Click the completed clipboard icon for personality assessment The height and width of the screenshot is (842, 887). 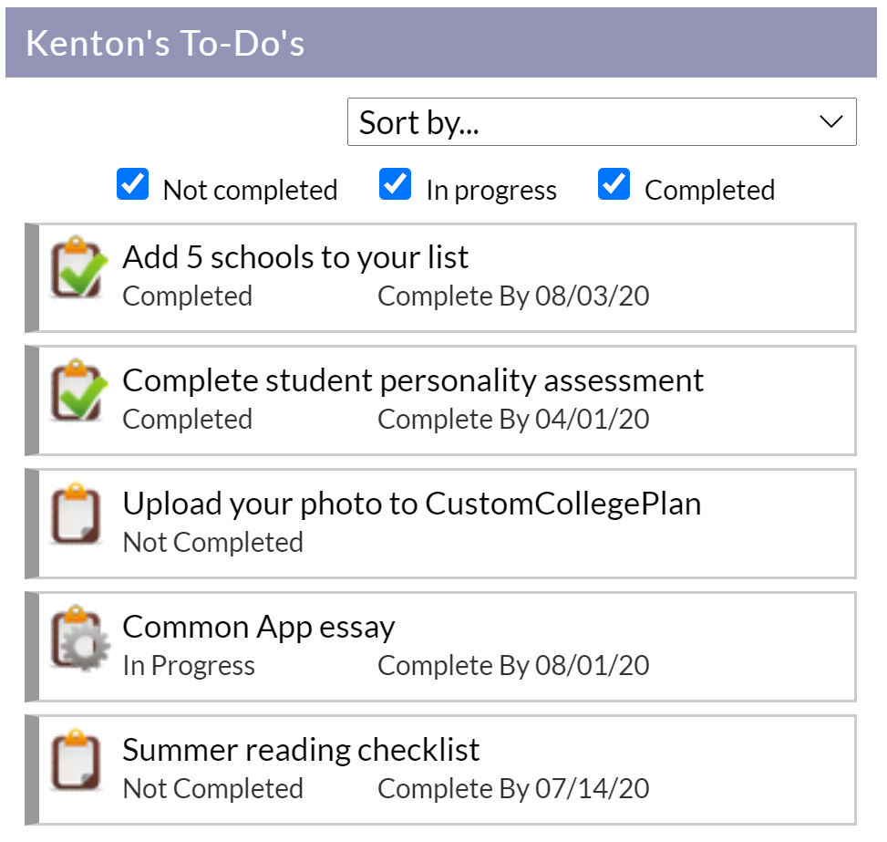78,390
